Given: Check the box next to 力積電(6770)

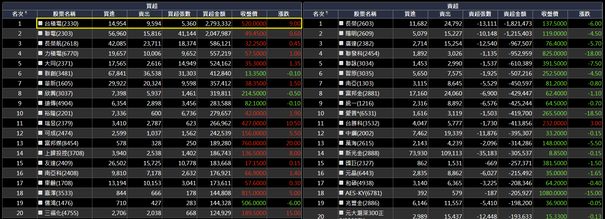Looking at the screenshot, I should click(40, 53).
